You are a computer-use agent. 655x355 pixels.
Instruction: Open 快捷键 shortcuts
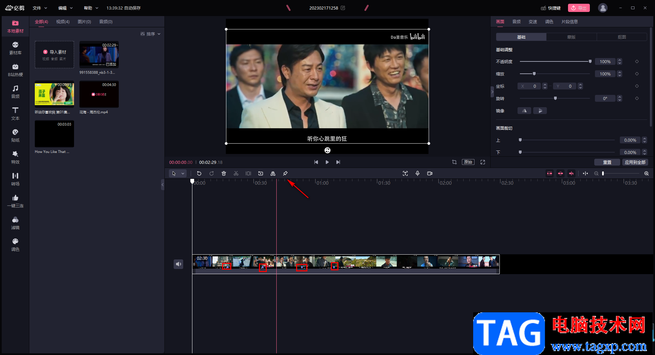point(551,8)
